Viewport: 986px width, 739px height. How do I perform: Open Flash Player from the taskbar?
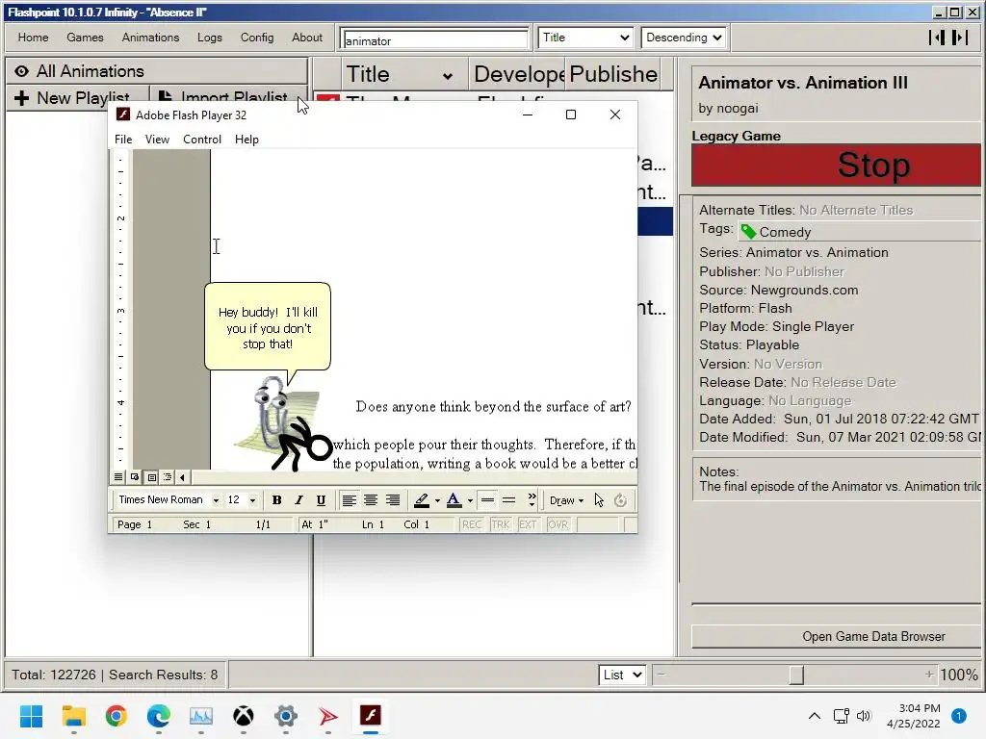pos(371,715)
